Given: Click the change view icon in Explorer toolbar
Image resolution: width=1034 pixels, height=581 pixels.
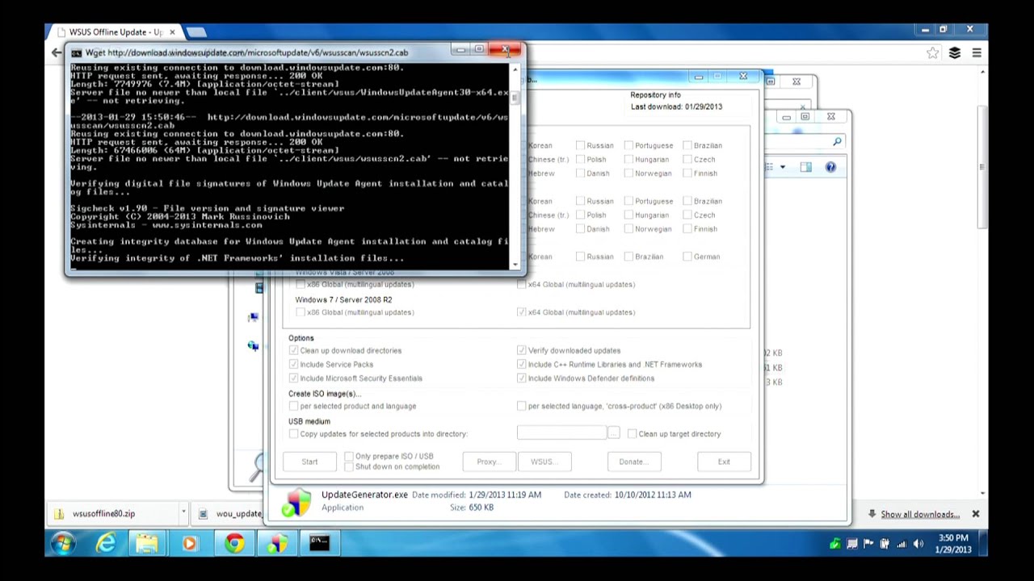Looking at the screenshot, I should tap(769, 167).
